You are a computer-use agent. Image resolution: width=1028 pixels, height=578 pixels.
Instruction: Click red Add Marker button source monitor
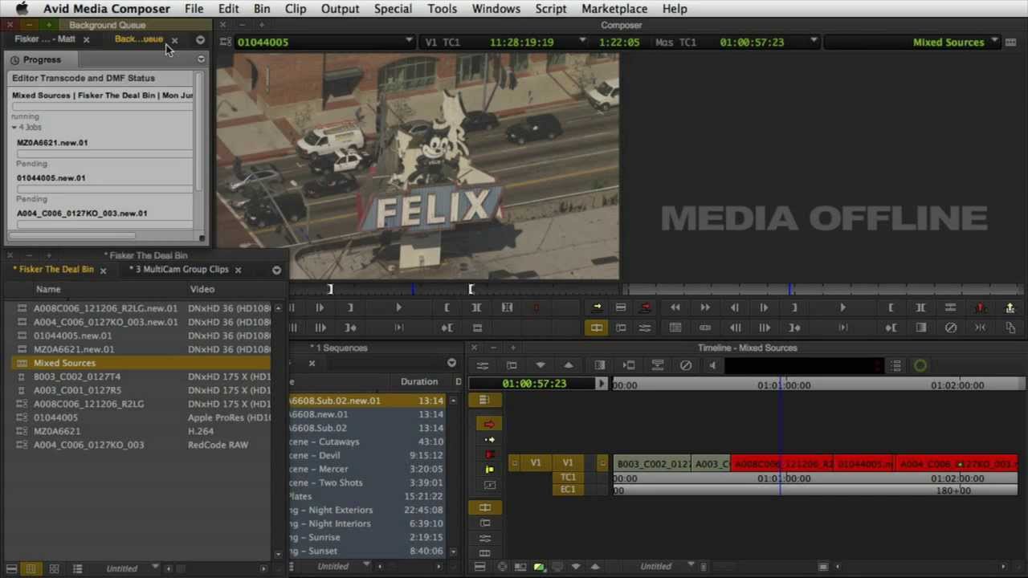tap(536, 307)
